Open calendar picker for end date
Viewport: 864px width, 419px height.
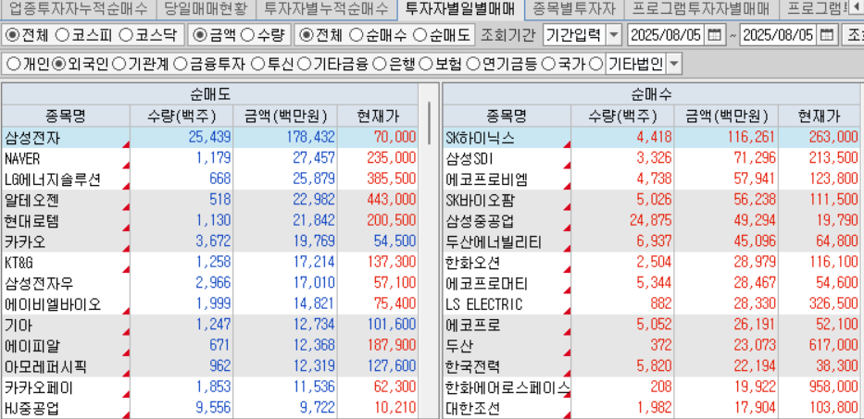(x=826, y=36)
